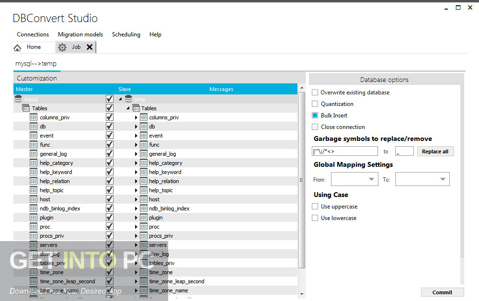The width and height of the screenshot is (479, 301).
Task: Click Master help_category table icon
Action: point(34,163)
